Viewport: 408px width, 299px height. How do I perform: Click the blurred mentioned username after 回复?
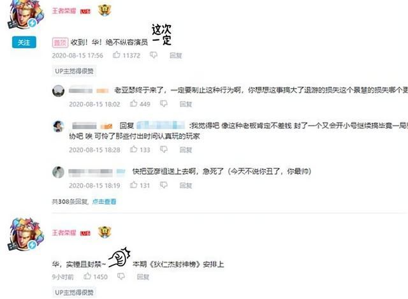(x=161, y=126)
